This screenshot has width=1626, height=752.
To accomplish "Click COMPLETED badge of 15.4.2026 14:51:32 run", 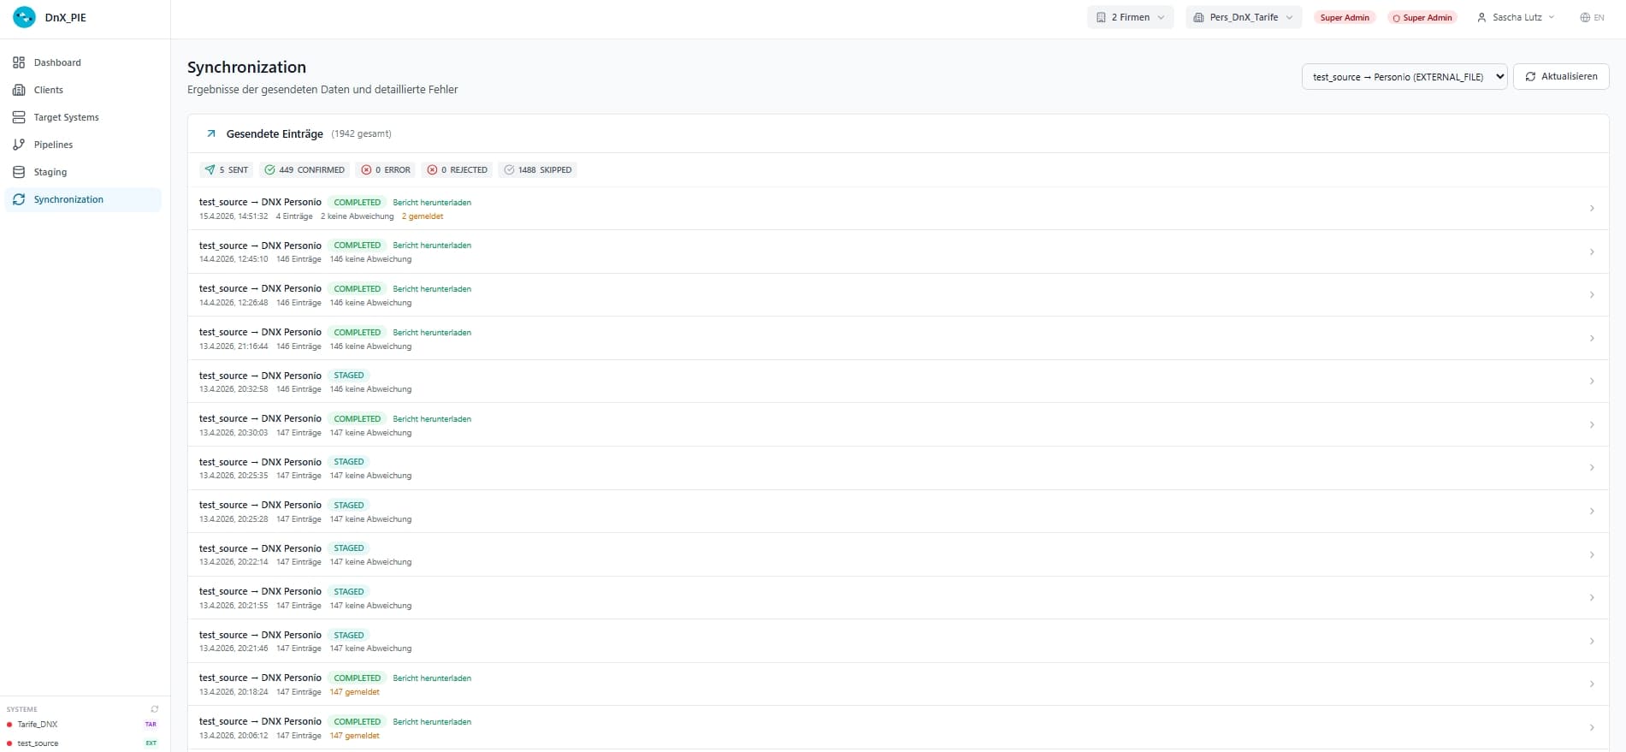I will pyautogui.click(x=358, y=203).
